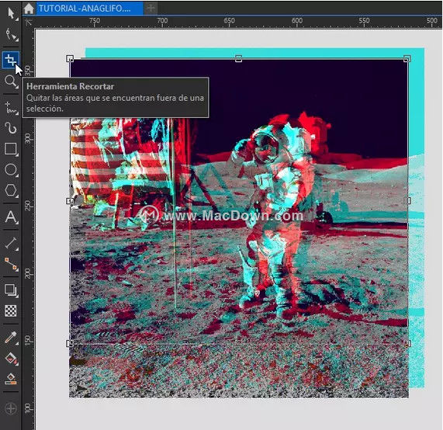Open the Welcome home tab
Screen dimensions: 443x430
tap(29, 9)
